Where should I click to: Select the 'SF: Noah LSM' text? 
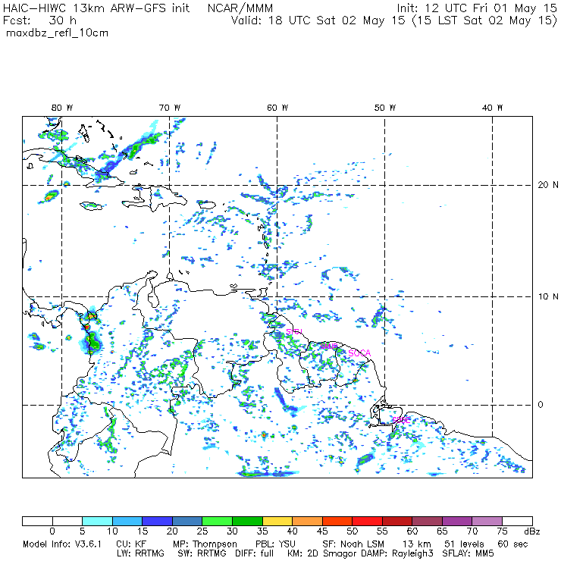[x=353, y=544]
